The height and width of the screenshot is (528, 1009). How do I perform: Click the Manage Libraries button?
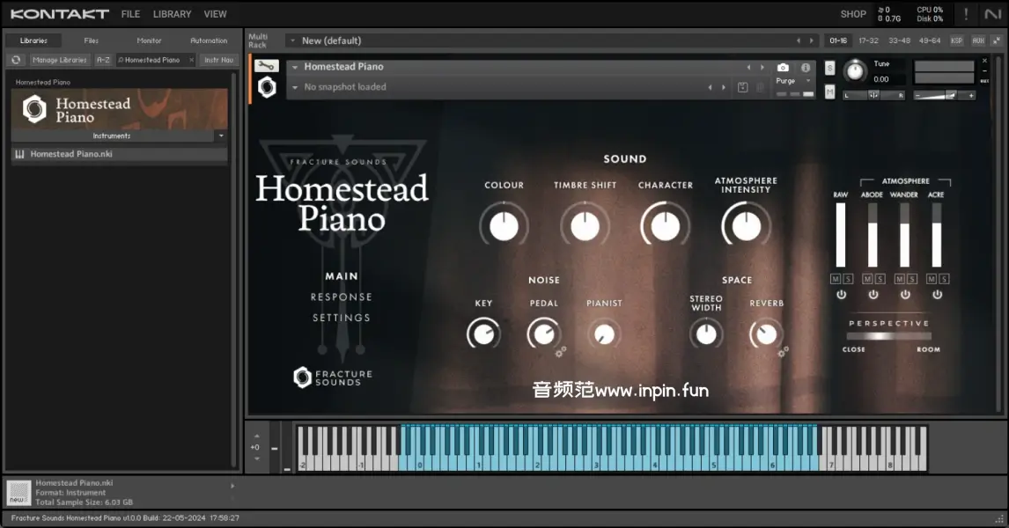(59, 60)
